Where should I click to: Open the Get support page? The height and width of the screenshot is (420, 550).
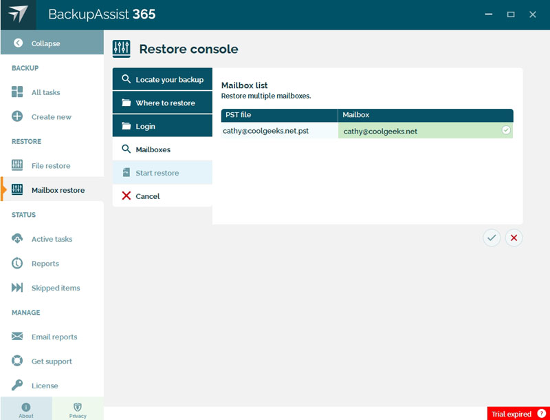click(x=52, y=361)
